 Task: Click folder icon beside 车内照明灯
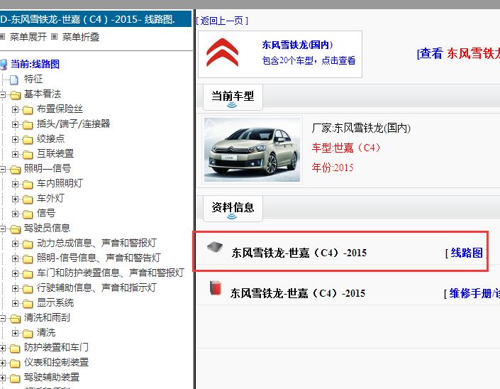pos(28,184)
